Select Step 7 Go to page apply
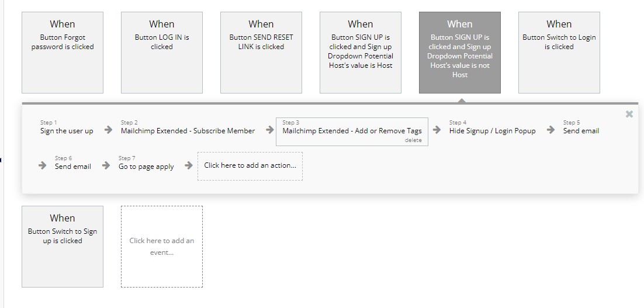Image resolution: width=644 pixels, height=308 pixels. pyautogui.click(x=146, y=163)
